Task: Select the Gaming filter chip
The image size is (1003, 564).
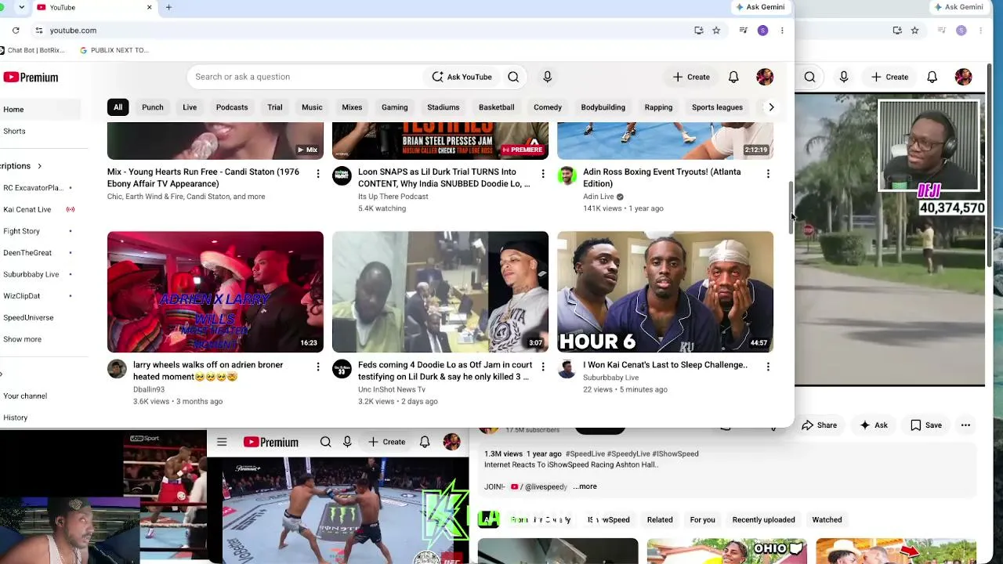Action: point(394,107)
